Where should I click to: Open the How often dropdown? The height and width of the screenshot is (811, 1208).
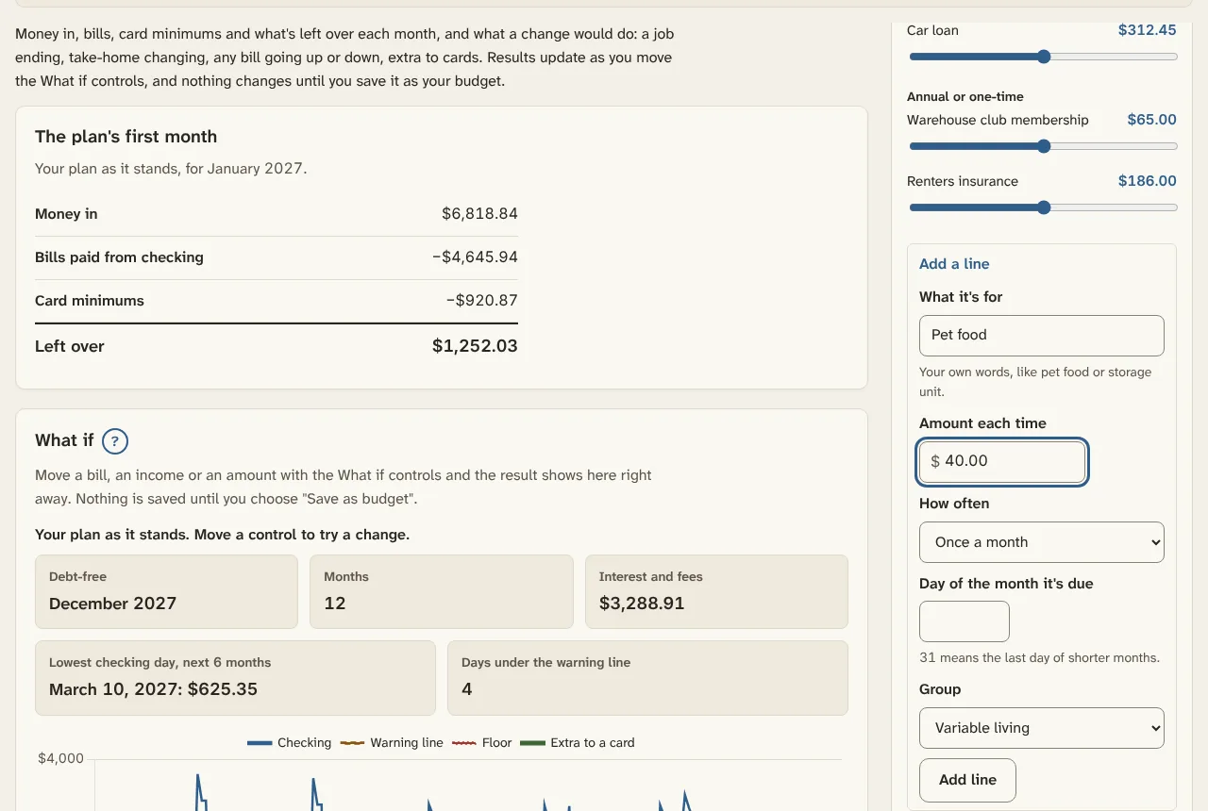coord(1042,542)
